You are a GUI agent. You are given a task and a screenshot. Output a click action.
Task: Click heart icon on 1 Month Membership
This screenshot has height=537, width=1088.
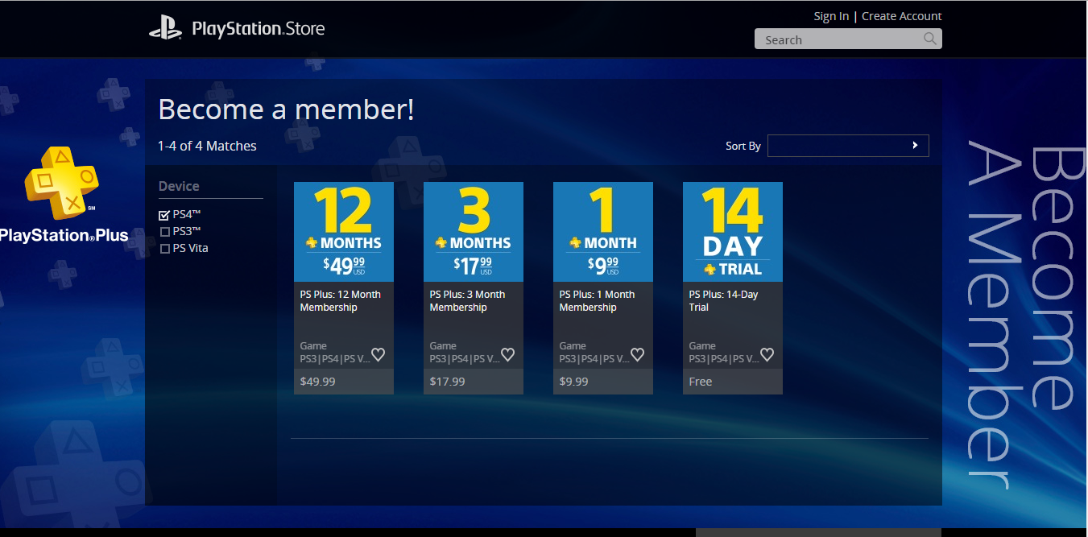tap(637, 354)
